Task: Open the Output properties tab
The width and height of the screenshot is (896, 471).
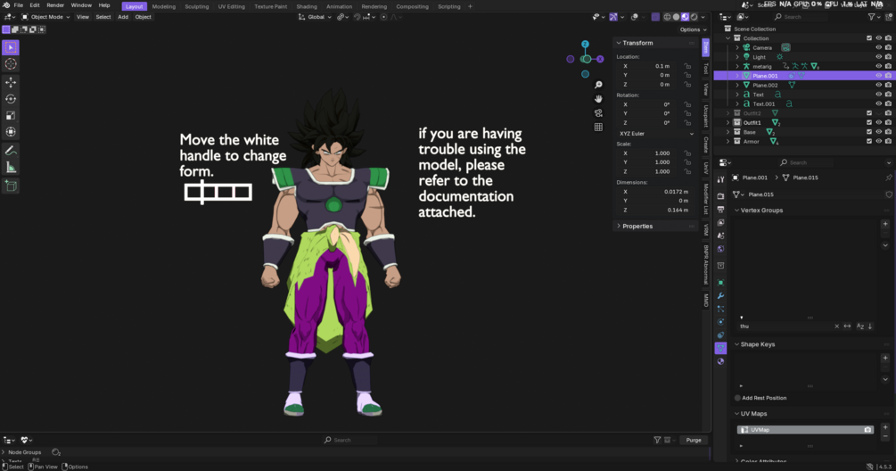Action: pos(720,210)
